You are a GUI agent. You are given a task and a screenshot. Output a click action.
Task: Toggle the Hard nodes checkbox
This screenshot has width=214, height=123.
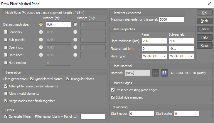tap(6, 63)
